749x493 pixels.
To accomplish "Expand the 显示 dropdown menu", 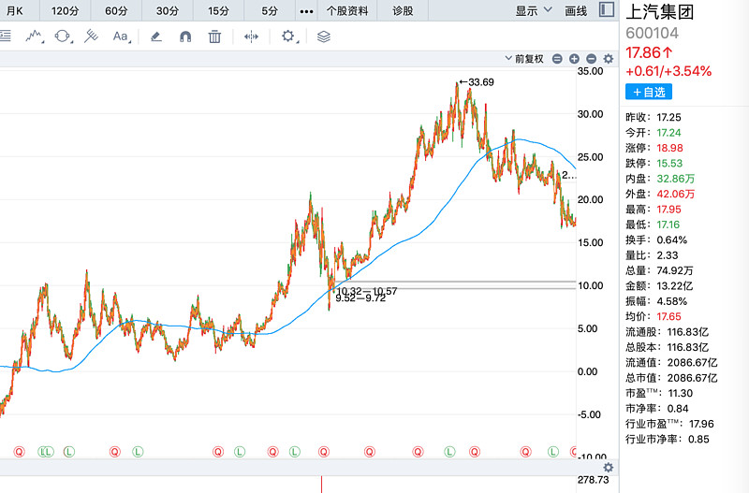I will [532, 11].
